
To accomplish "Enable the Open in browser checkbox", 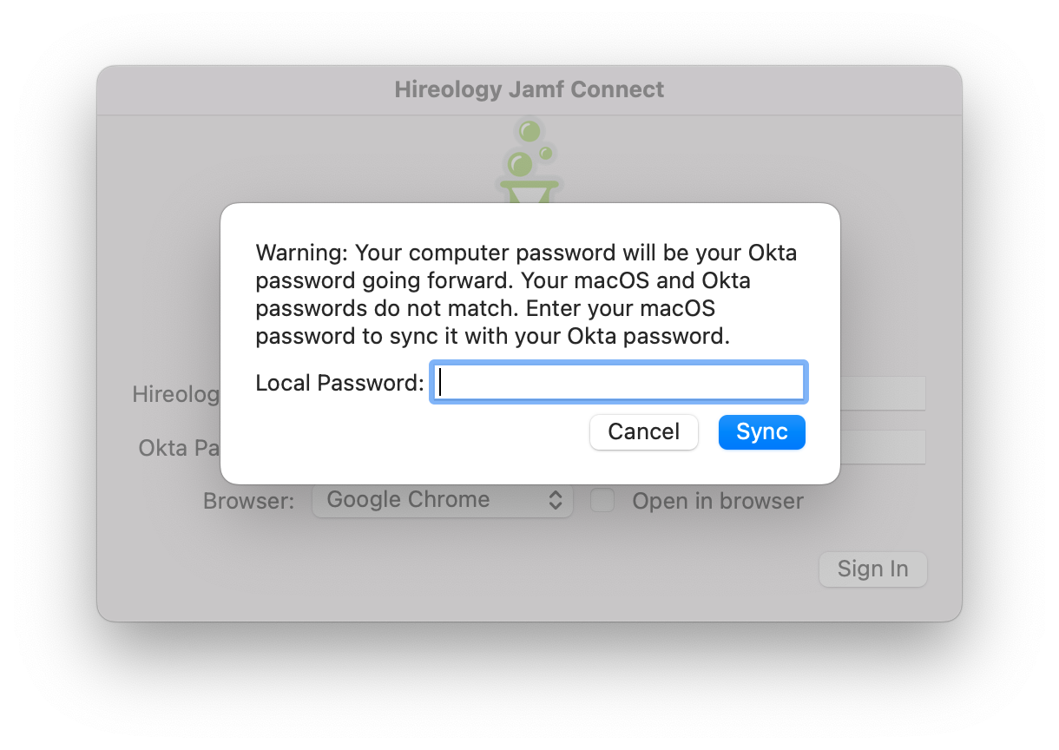I will pos(602,501).
